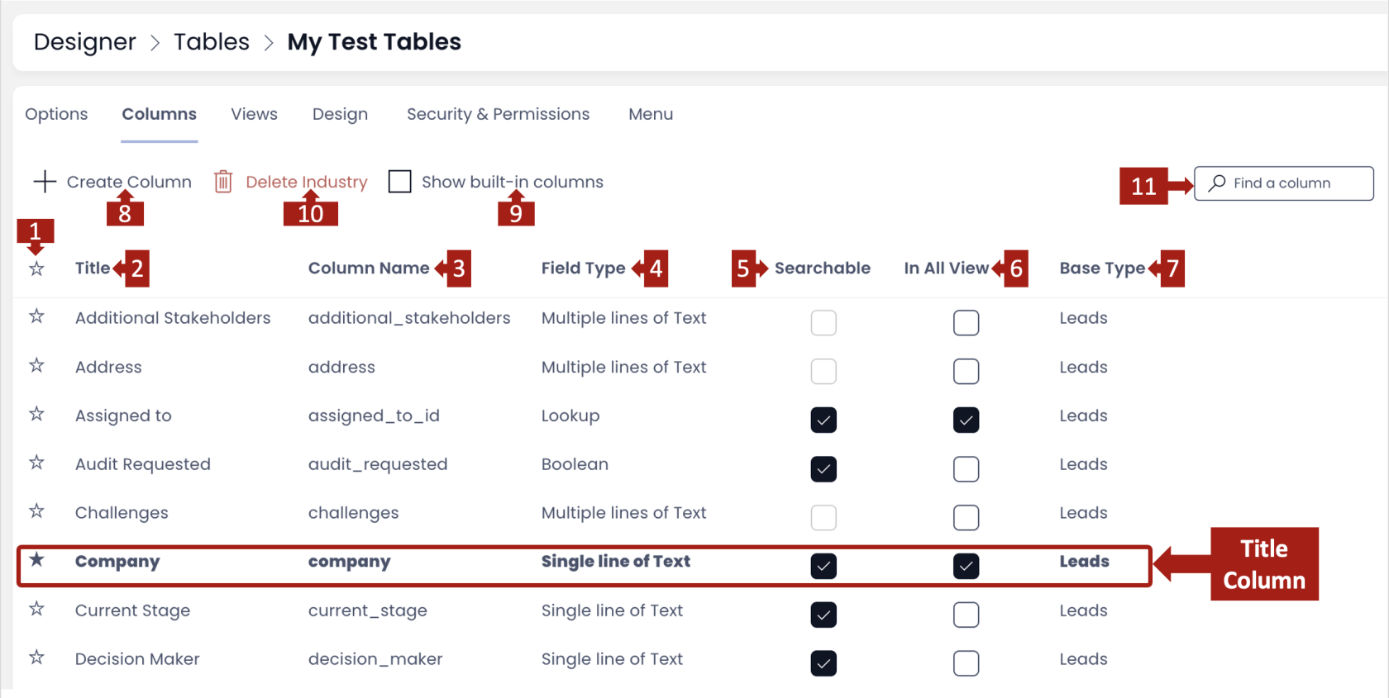The image size is (1389, 698).
Task: Uncheck Searchable for Audit Requested
Action: (x=823, y=468)
